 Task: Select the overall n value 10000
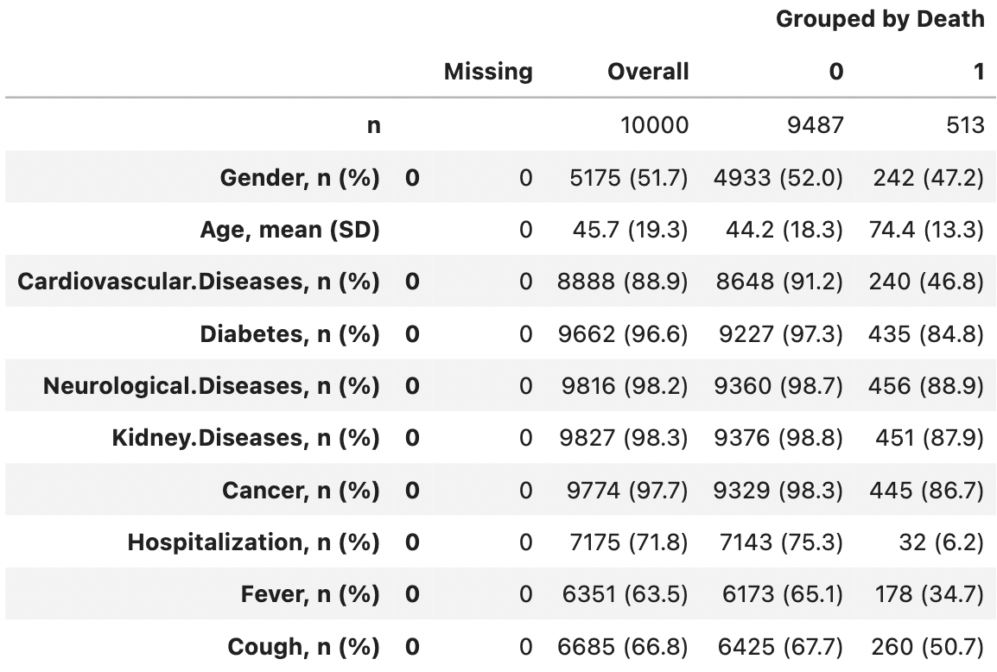[655, 125]
